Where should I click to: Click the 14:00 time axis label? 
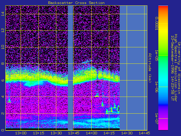point(91,133)
